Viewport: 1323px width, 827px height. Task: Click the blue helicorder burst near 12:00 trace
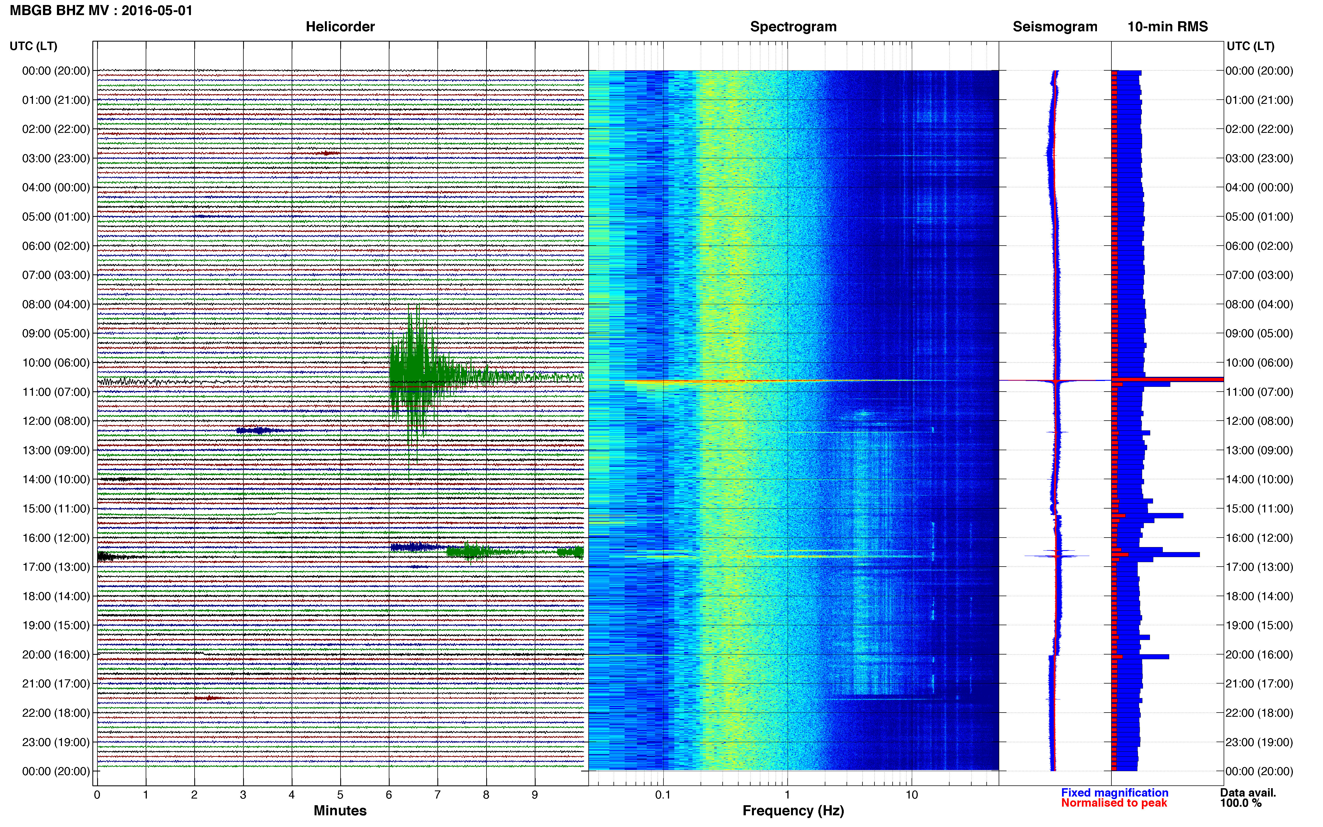(x=260, y=430)
